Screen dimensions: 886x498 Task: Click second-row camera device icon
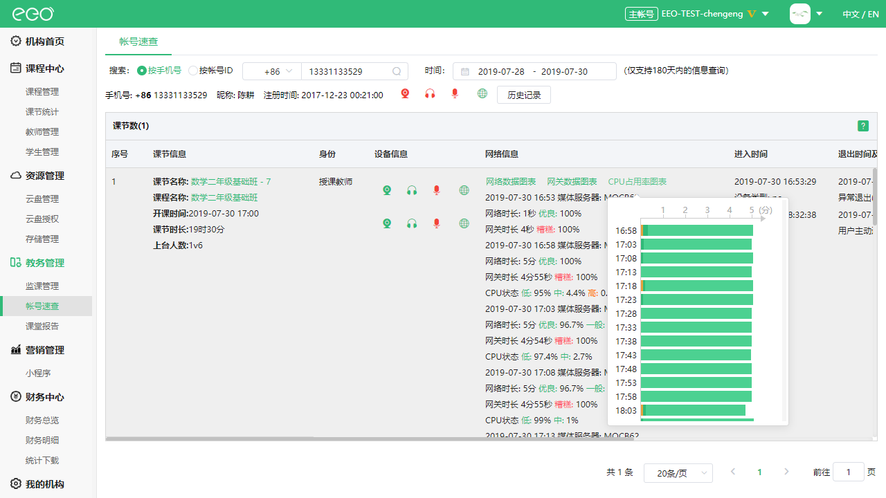pyautogui.click(x=388, y=223)
